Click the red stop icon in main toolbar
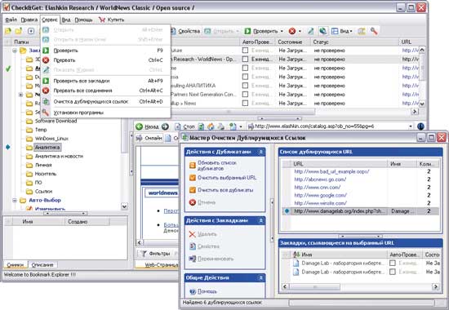The image size is (449, 310). (291, 31)
